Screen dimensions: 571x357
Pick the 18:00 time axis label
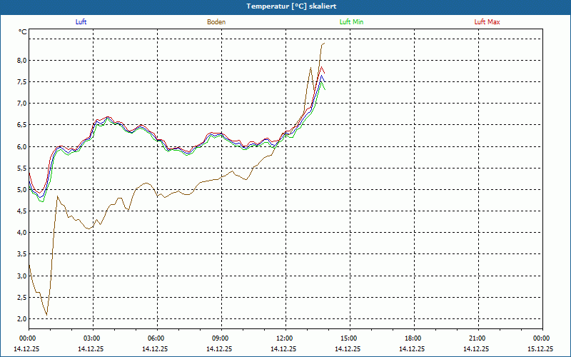[x=413, y=338]
